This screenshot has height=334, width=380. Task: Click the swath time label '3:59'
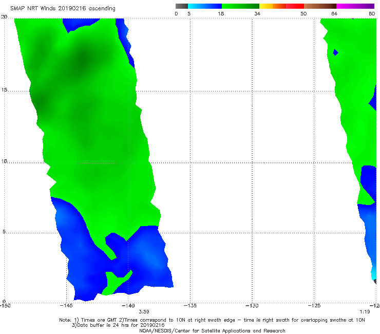(x=144, y=312)
